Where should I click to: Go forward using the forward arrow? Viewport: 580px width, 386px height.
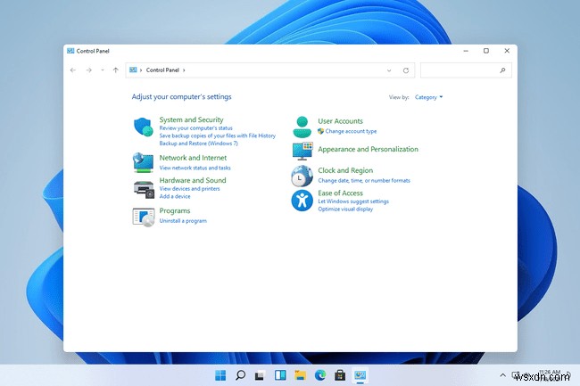pyautogui.click(x=88, y=70)
